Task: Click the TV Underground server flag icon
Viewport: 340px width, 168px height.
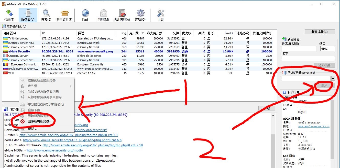Action: [5, 38]
